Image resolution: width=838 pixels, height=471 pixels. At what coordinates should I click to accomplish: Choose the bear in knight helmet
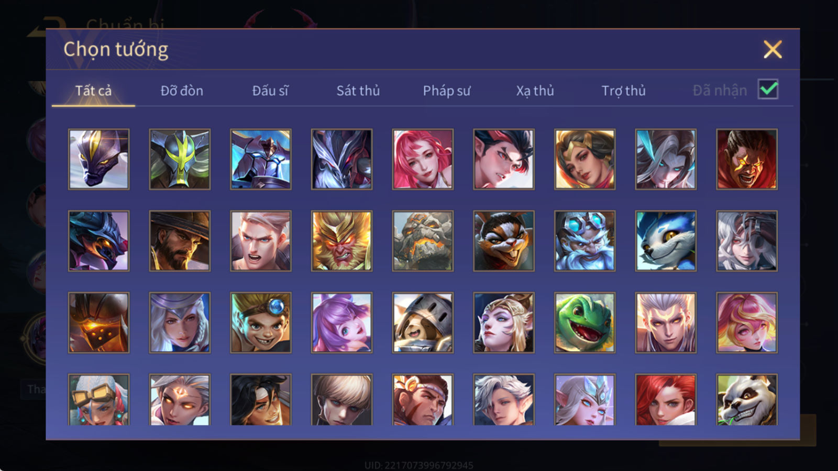(x=423, y=322)
